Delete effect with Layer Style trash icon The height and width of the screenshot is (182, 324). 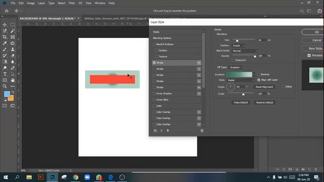click(x=202, y=130)
